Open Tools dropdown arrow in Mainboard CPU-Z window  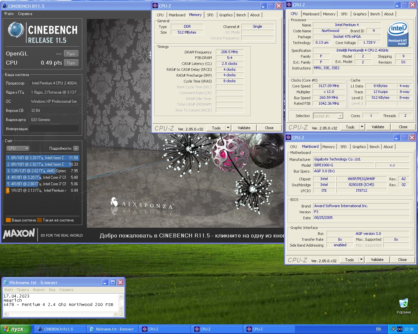pyautogui.click(x=361, y=260)
